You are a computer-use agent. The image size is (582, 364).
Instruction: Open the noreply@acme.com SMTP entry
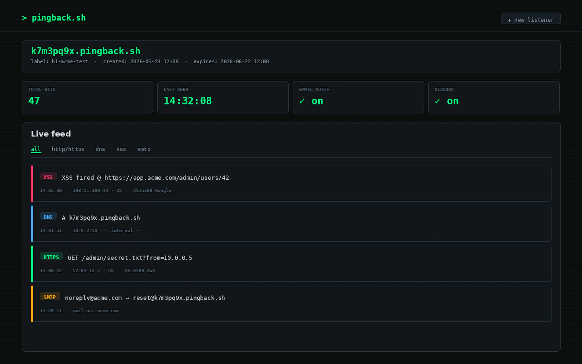click(x=291, y=304)
